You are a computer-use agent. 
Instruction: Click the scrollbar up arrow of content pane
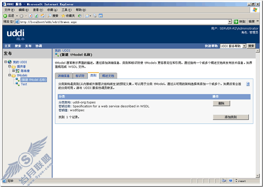(258, 51)
